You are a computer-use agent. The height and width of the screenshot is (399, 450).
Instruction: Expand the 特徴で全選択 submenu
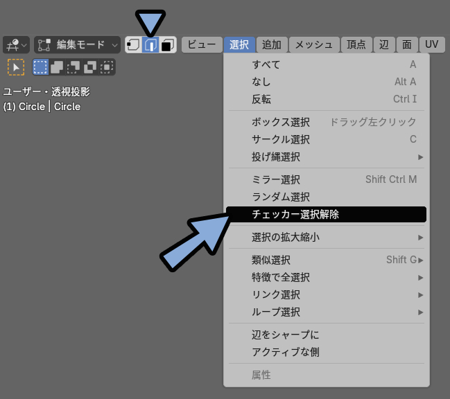coord(327,278)
